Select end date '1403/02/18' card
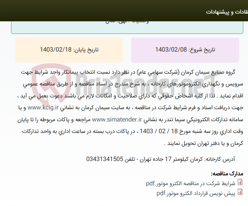This screenshot has width=248, height=206. point(69,50)
